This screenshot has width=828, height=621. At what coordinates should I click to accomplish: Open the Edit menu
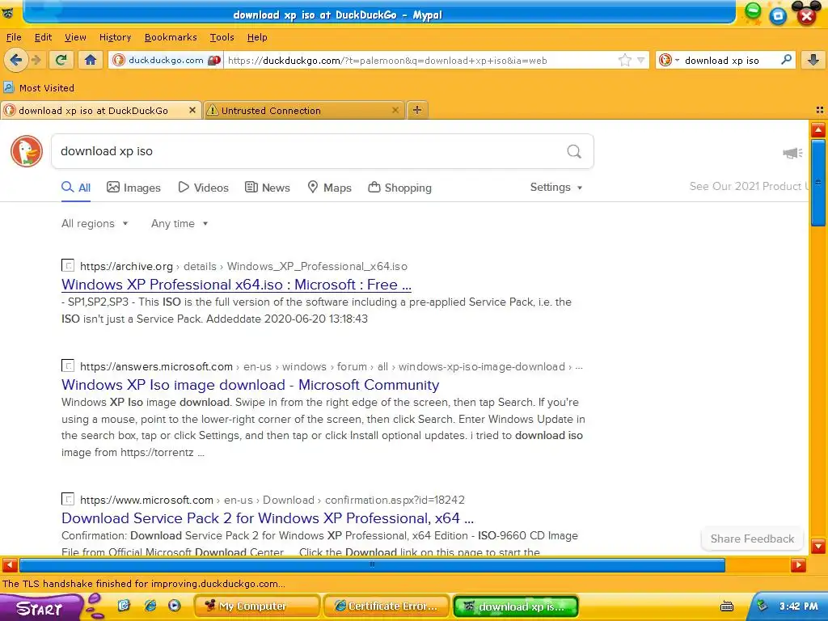(44, 37)
